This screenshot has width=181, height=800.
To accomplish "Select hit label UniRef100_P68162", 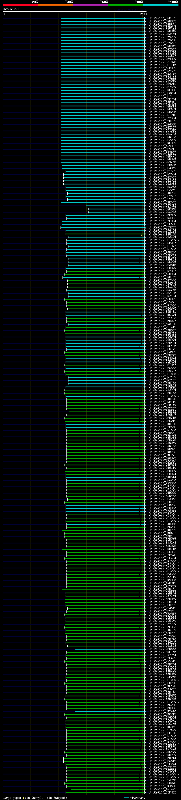I will pos(162,78).
